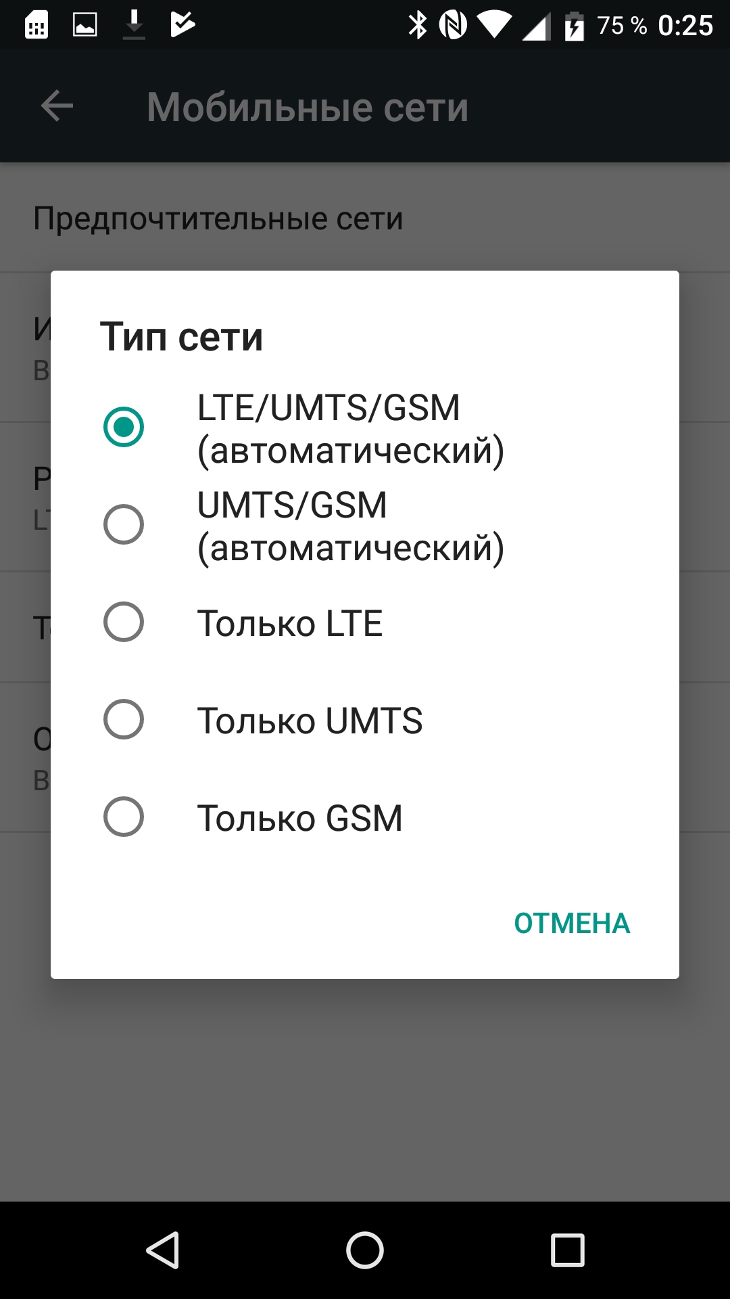
Task: Tap the Bluetooth status icon
Action: point(418,26)
